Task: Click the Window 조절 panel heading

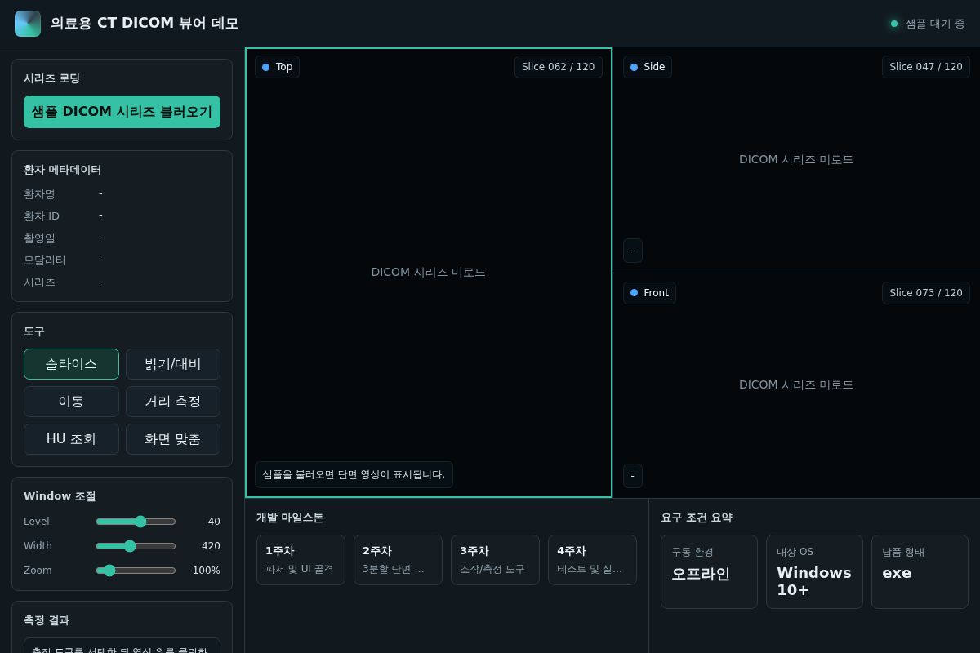Action: (x=60, y=496)
